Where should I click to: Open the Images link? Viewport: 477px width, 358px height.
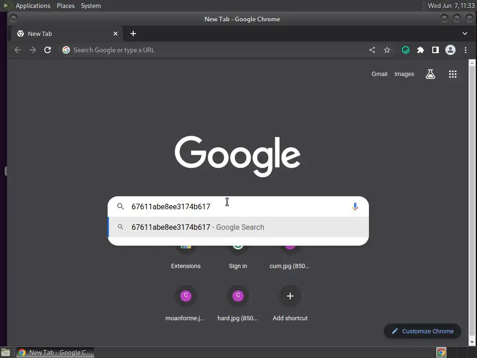click(404, 74)
